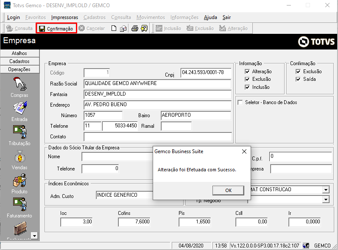Open the Ajuda menu
Viewport: 338px width, 250px height.
click(210, 17)
